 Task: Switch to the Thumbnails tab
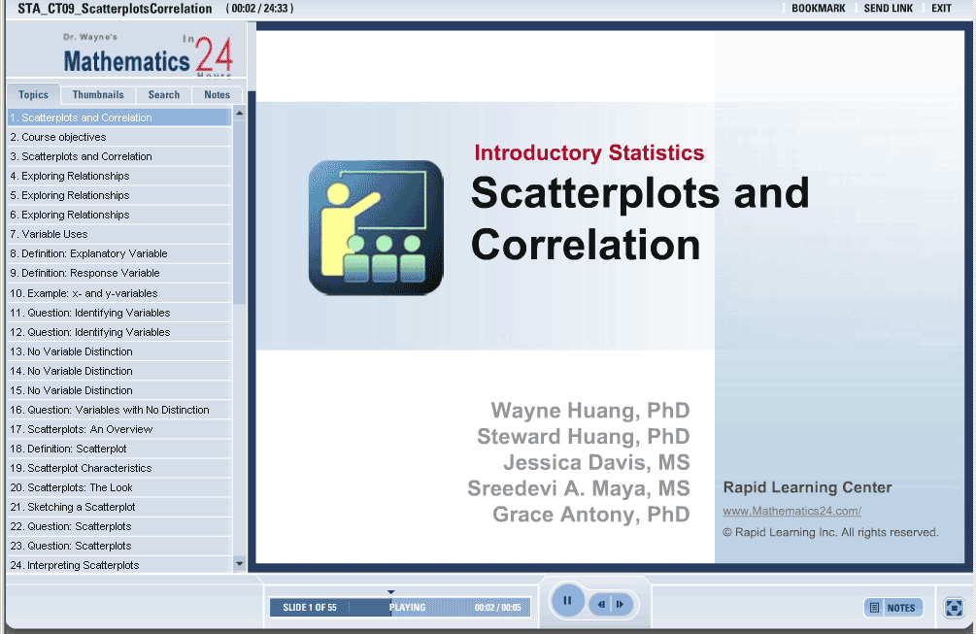pos(98,95)
